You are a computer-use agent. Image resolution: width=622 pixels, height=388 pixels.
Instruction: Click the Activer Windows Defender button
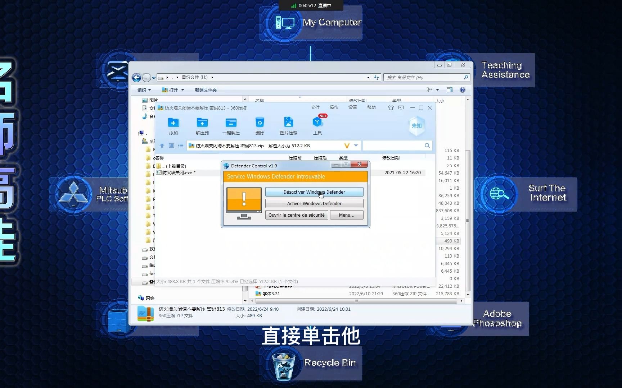coord(314,203)
